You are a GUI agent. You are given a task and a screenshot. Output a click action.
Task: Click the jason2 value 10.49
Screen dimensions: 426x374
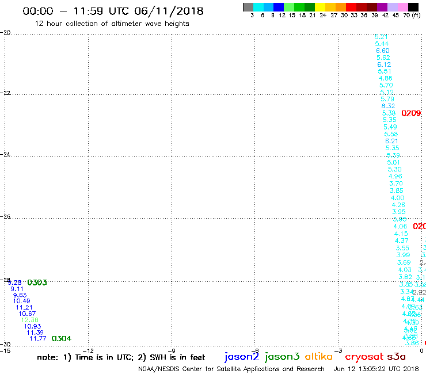coord(21,301)
